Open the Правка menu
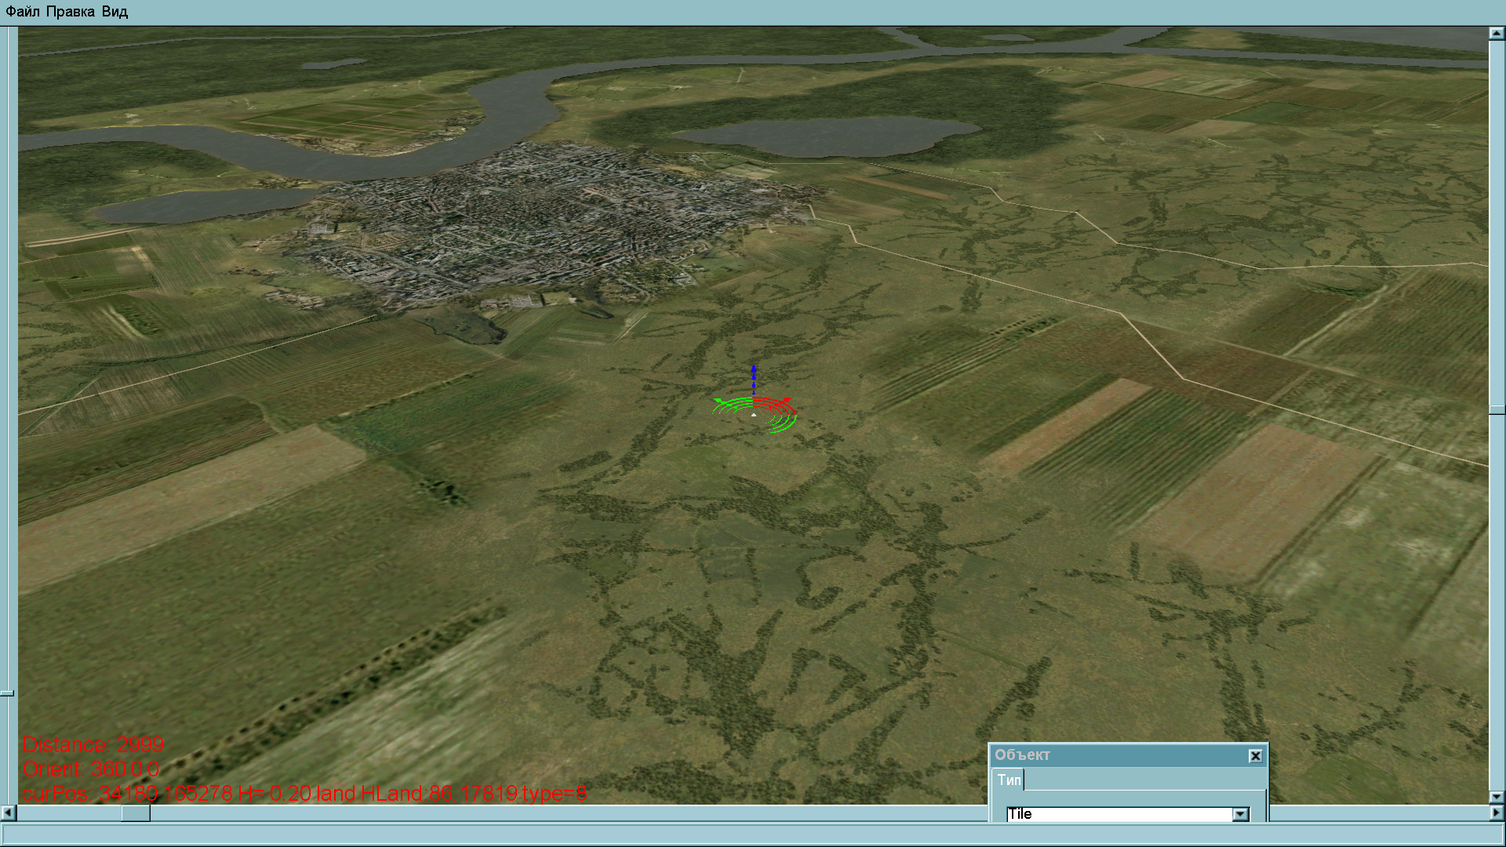Viewport: 1506px width, 847px height. [x=70, y=12]
